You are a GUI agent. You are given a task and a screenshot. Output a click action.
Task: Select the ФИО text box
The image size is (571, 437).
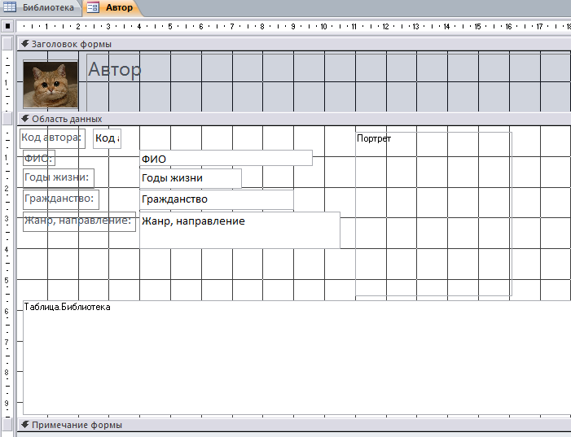(226, 159)
